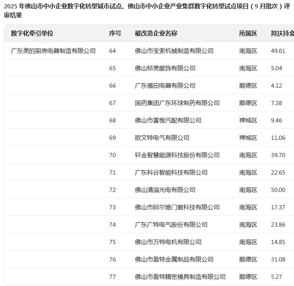
Task: Select the 广东福田电器有限公司 row entry
Action: click(165, 85)
